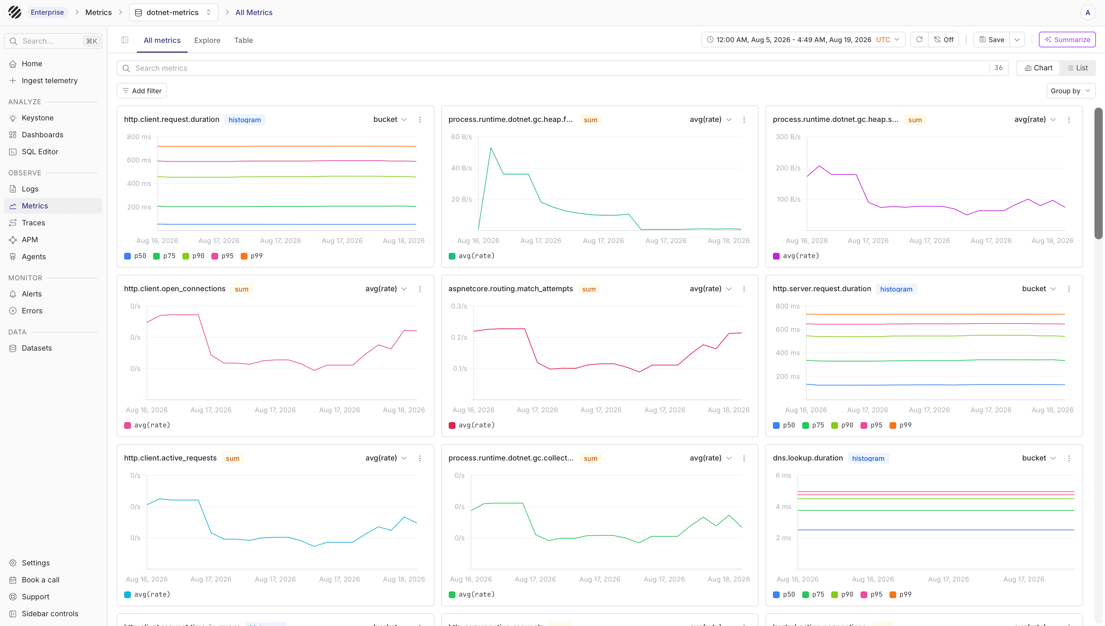Toggle avg(rate) legend in http.client.open_connections chart
Image resolution: width=1105 pixels, height=626 pixels.
(x=147, y=425)
